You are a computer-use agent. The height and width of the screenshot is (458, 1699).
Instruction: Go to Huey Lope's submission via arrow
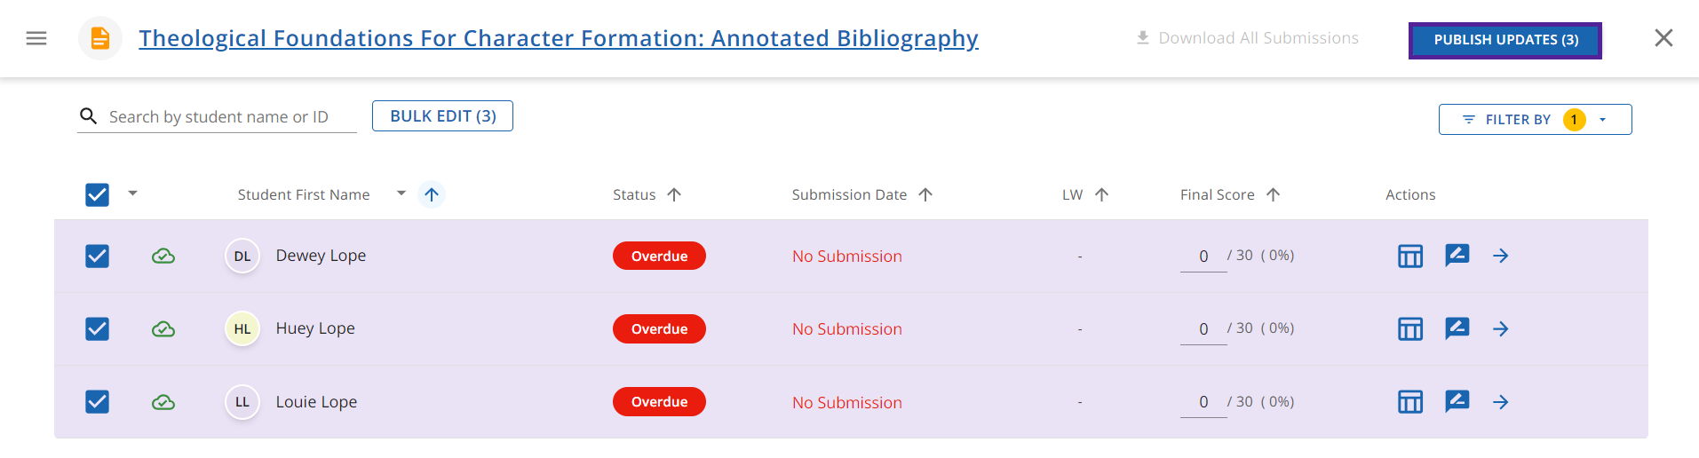1501,328
